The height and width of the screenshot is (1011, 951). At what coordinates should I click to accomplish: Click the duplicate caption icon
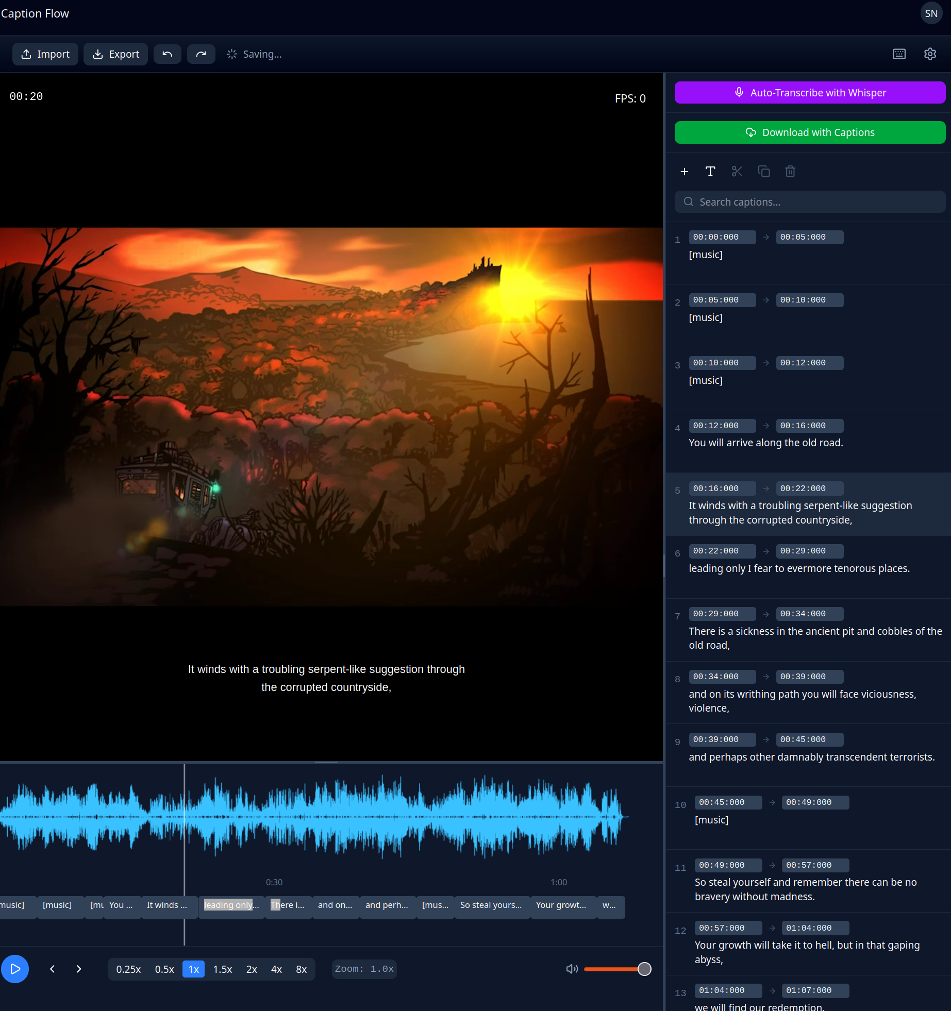tap(764, 172)
